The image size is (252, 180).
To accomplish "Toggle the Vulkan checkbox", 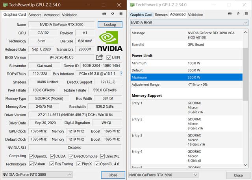I will [x=31, y=164].
